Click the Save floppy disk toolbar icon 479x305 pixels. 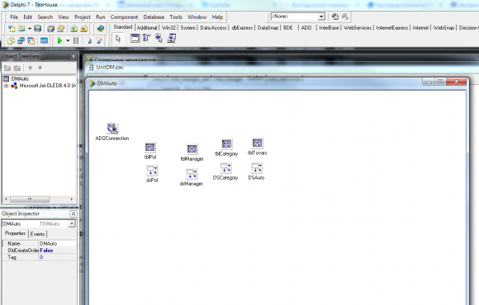37,29
